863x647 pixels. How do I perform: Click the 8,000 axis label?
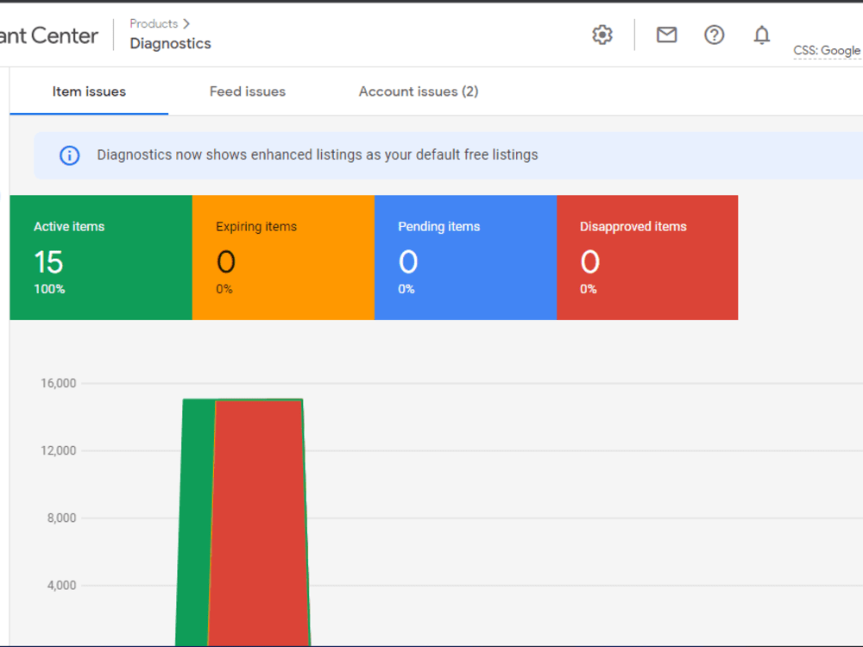pos(61,518)
